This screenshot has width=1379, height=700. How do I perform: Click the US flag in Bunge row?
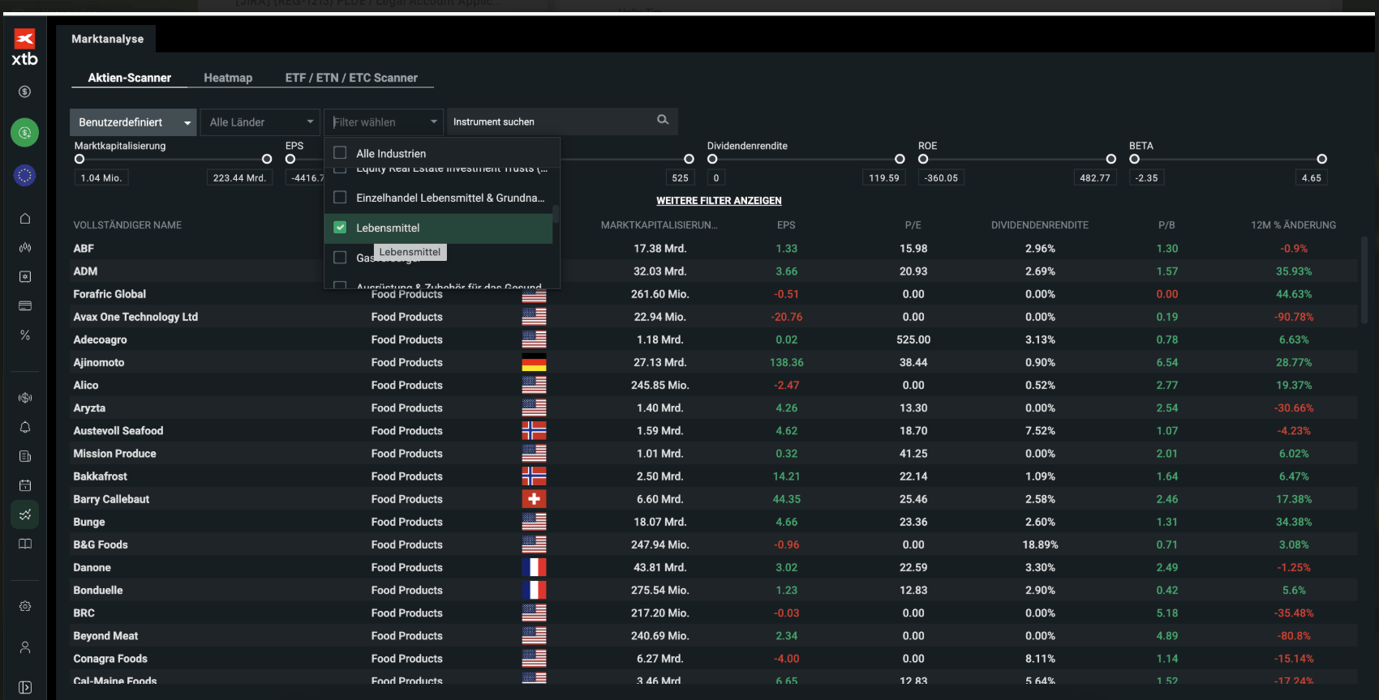tap(534, 522)
